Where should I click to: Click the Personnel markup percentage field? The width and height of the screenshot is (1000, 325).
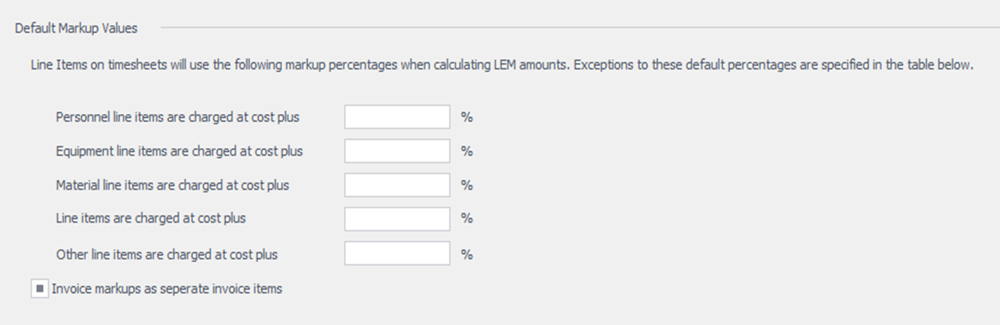[397, 117]
